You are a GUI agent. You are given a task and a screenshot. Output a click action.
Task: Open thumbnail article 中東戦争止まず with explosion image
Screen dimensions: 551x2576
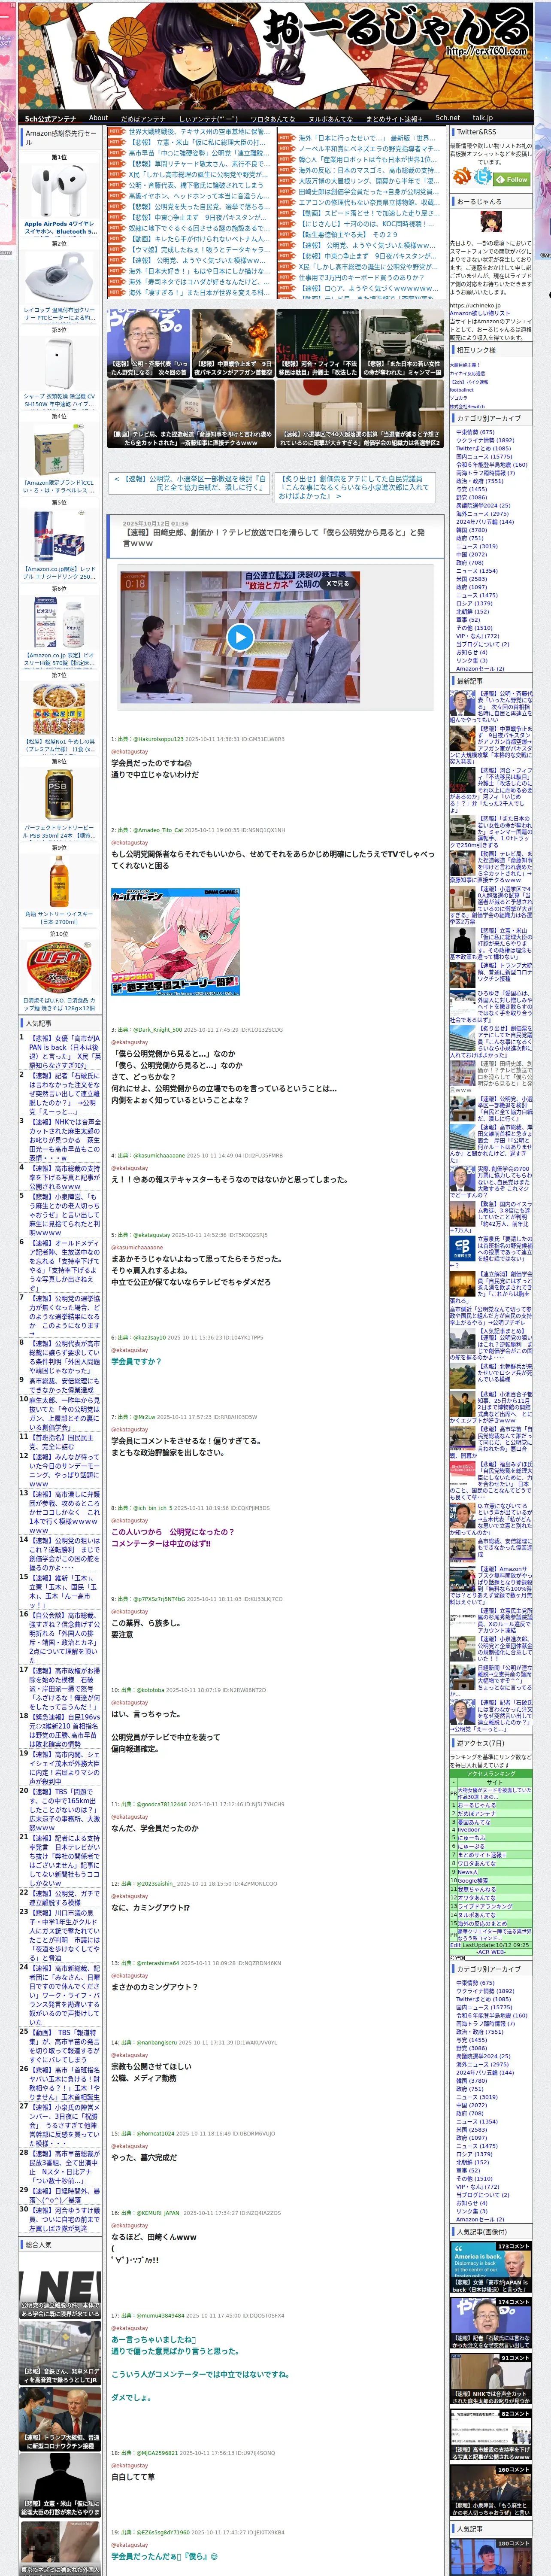[x=232, y=342]
